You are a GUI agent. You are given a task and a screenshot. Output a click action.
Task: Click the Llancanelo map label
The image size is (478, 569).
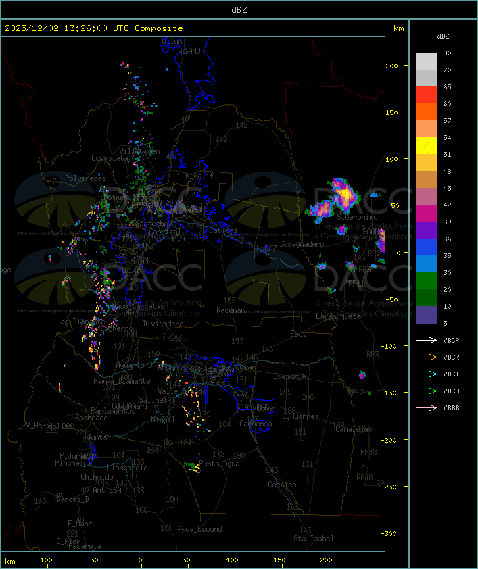click(127, 468)
